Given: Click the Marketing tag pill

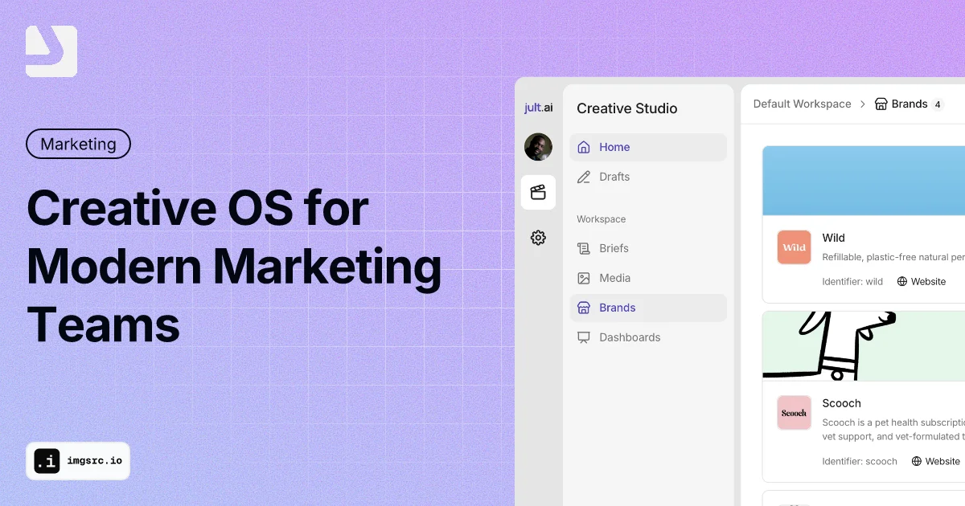Looking at the screenshot, I should pos(78,144).
